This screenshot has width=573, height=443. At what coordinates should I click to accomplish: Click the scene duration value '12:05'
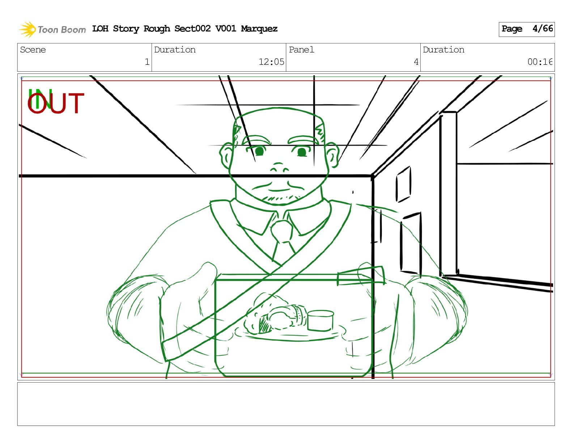pos(271,62)
